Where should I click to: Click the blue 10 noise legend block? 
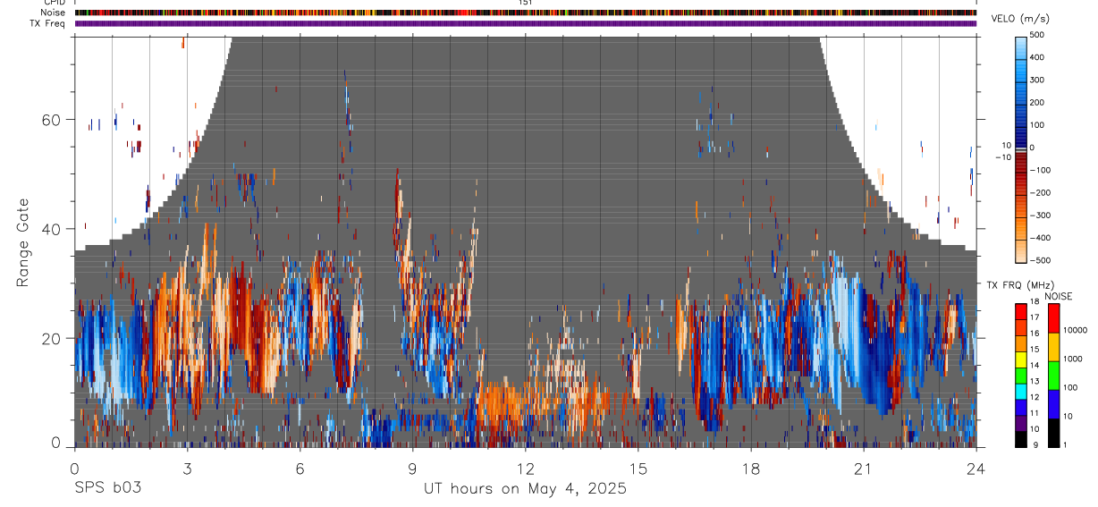click(1053, 404)
